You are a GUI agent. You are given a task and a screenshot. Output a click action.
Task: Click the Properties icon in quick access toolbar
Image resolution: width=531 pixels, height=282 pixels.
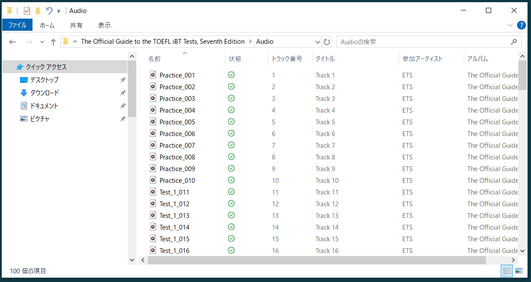[x=27, y=11]
